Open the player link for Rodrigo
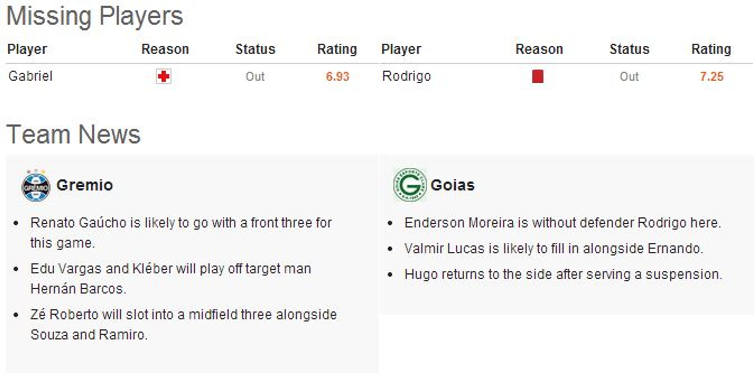The image size is (755, 373). click(x=407, y=76)
